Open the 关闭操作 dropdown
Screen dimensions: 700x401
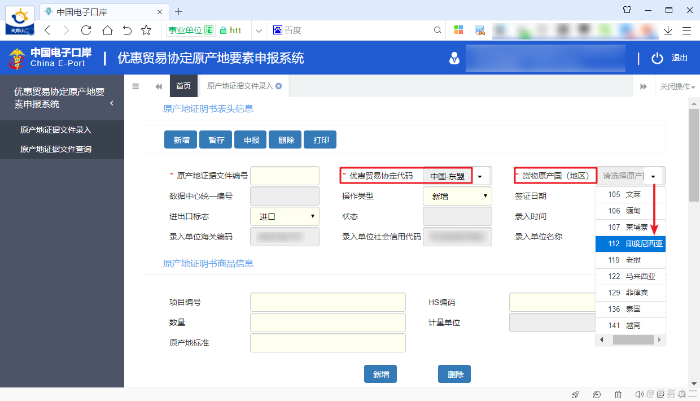(x=677, y=86)
